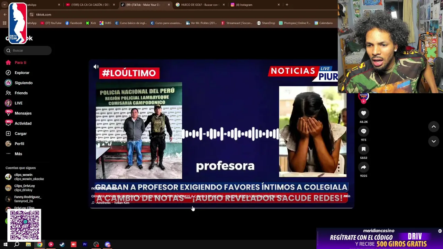Close the Instagram tab

pyautogui.click(x=279, y=5)
